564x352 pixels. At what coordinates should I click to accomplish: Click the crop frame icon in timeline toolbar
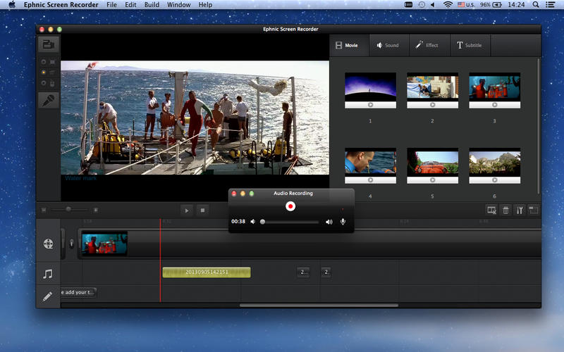click(534, 210)
